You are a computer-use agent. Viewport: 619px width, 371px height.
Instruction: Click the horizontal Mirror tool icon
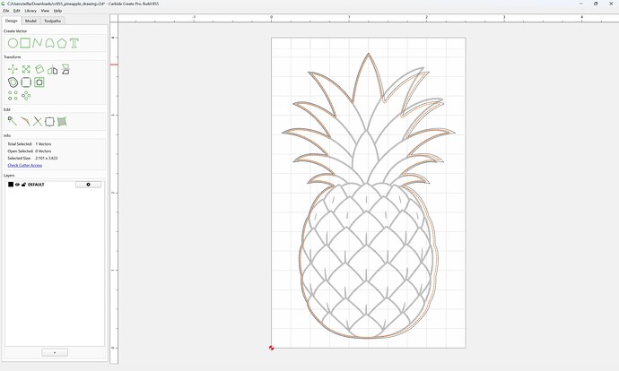[53, 70]
